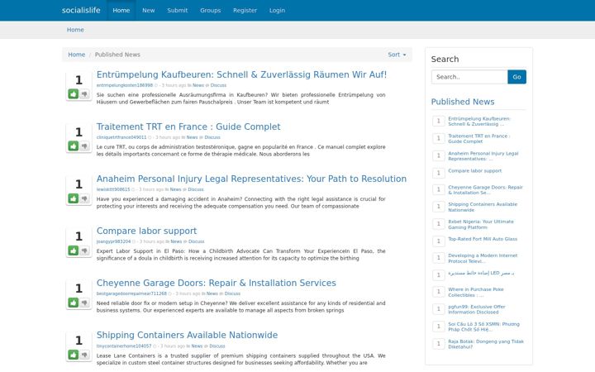Click Home in the Published News breadcrumb
The image size is (595, 372).
76,55
